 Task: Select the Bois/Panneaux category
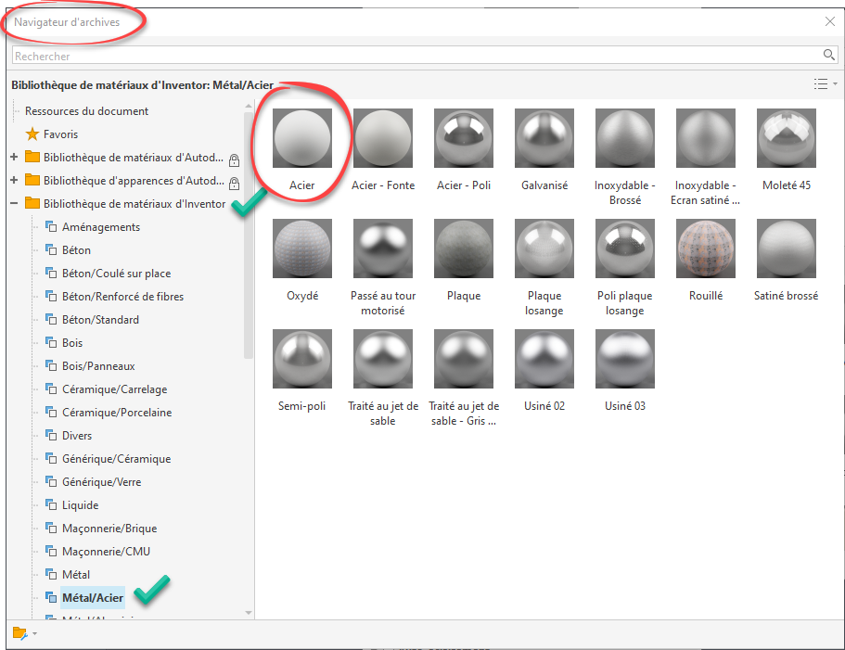98,365
